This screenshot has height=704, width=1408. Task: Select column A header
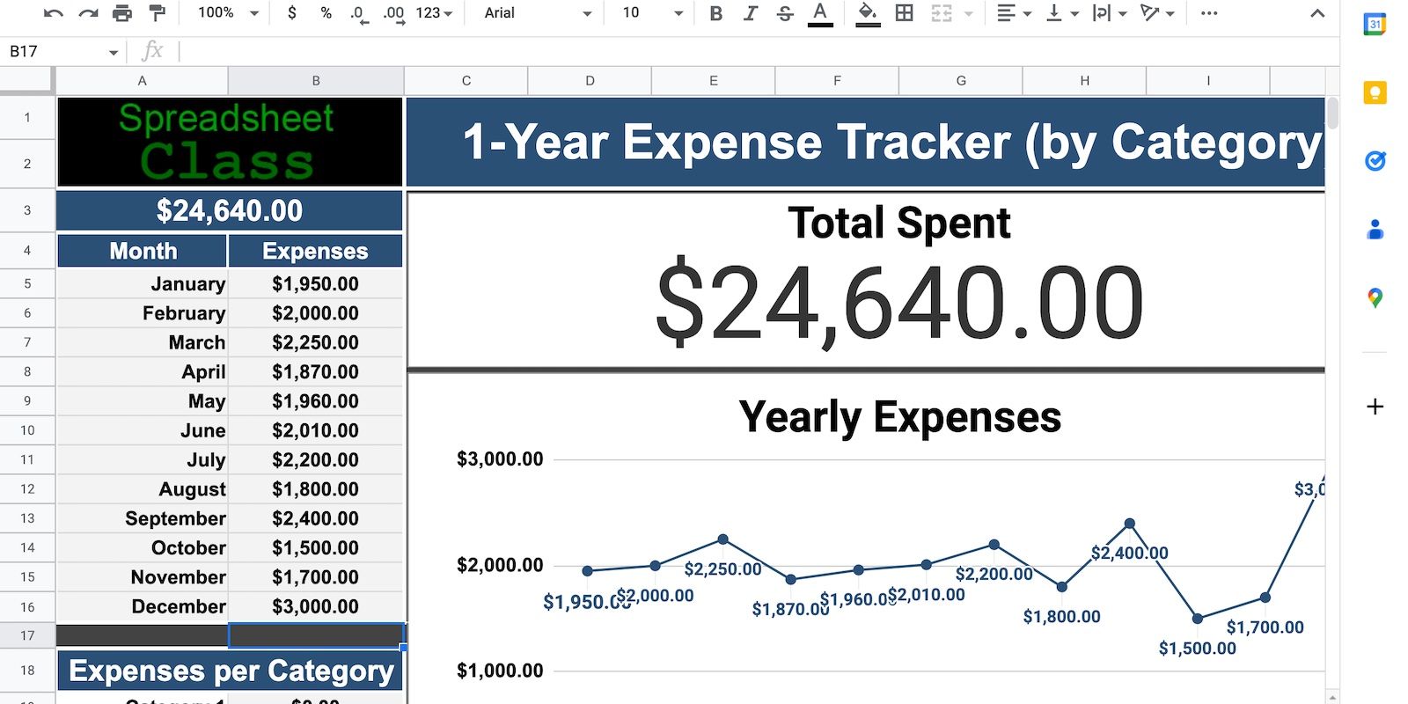coord(142,81)
